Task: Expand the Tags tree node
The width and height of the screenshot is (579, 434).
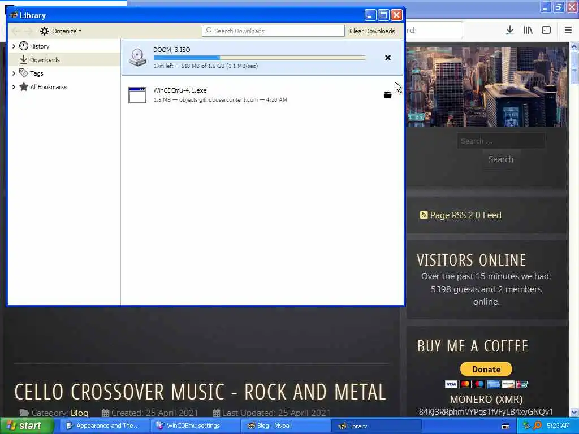Action: [x=14, y=73]
